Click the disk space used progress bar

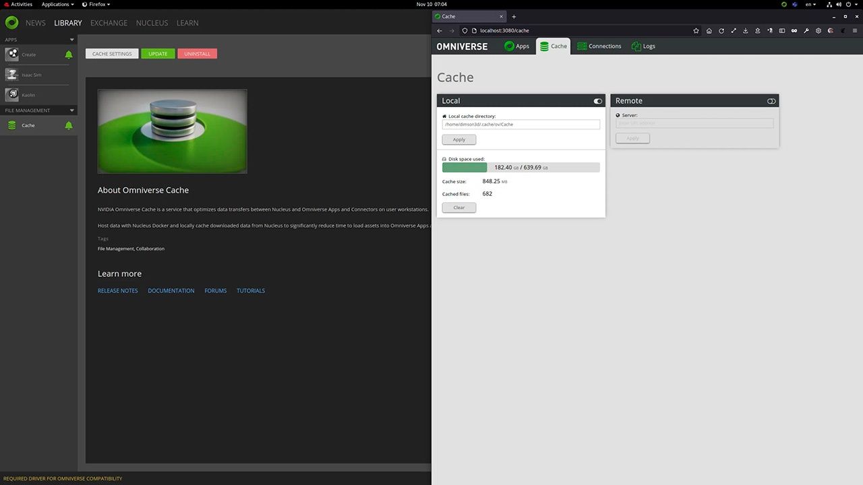tap(520, 168)
